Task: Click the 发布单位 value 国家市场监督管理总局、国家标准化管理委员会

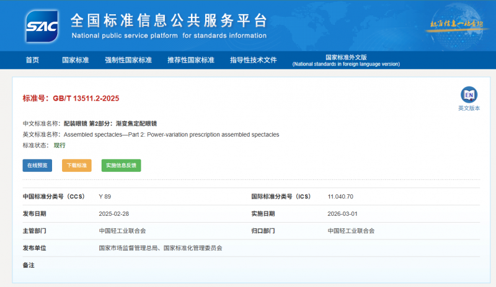Action: click(161, 248)
